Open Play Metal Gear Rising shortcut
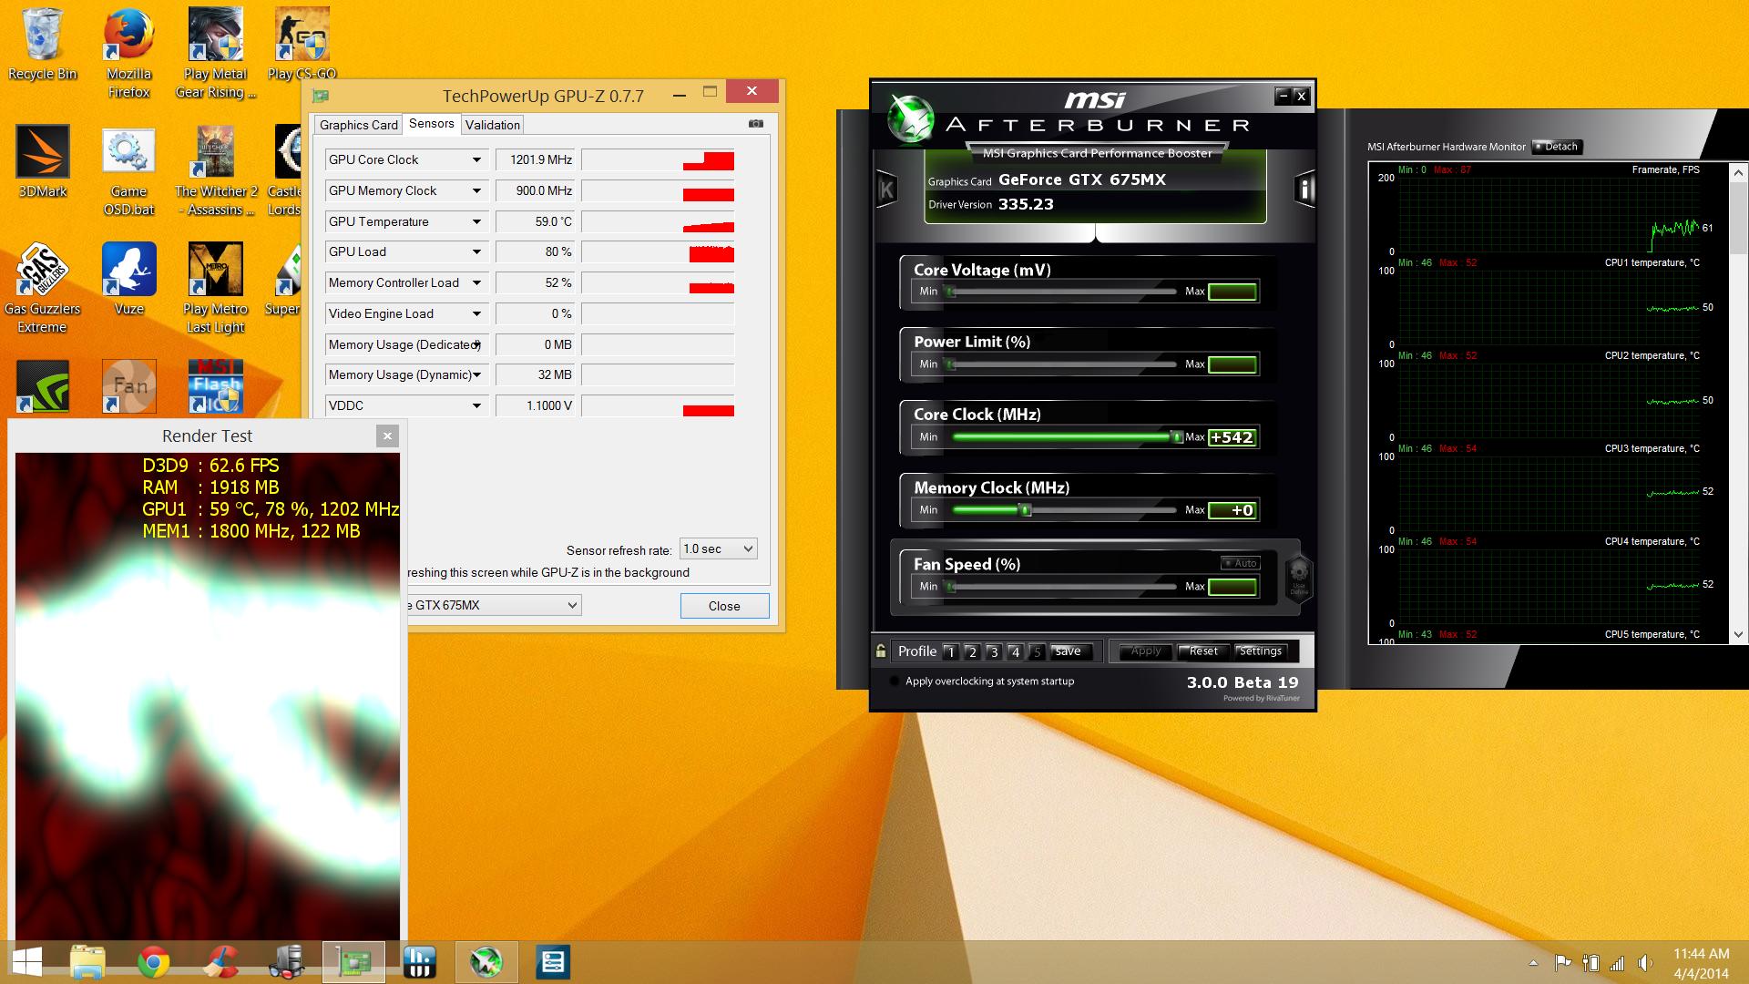This screenshot has width=1749, height=984. pos(216,53)
